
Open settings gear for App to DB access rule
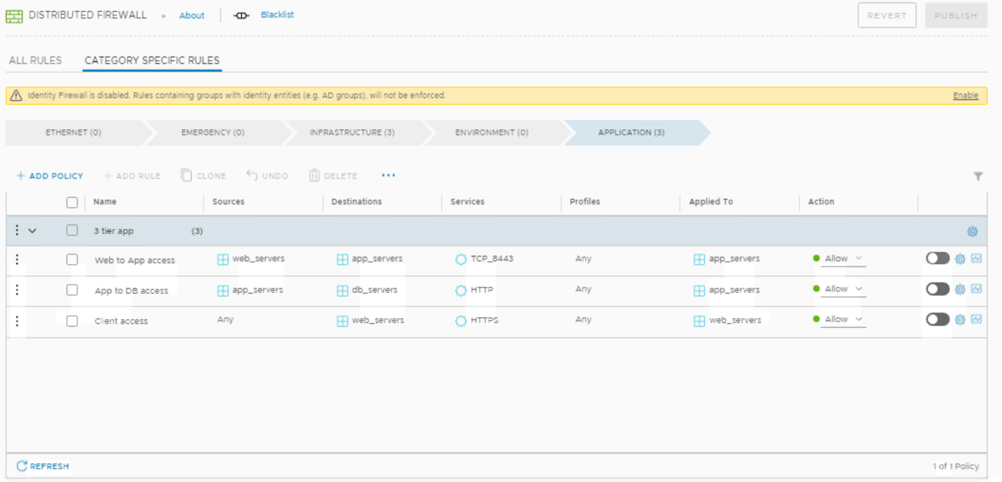point(960,289)
